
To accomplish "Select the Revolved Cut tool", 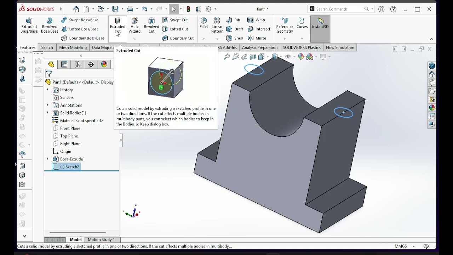I will (151, 25).
